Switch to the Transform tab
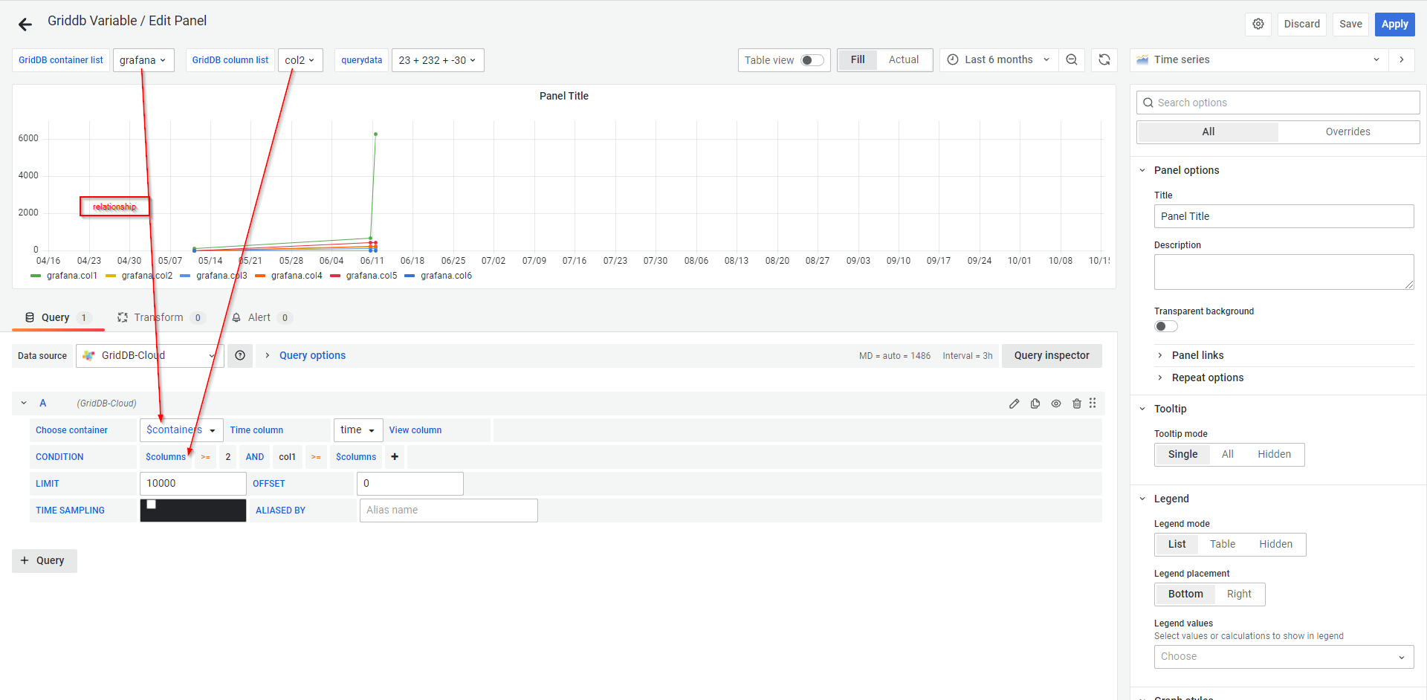 (158, 318)
